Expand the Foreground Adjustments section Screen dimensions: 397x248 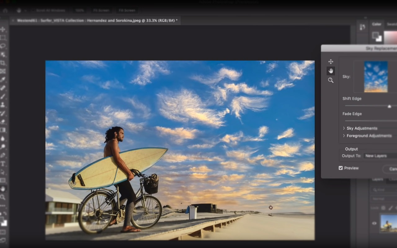click(x=344, y=136)
